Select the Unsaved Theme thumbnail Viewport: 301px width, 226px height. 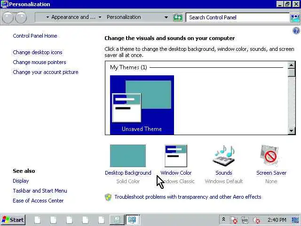(x=142, y=105)
